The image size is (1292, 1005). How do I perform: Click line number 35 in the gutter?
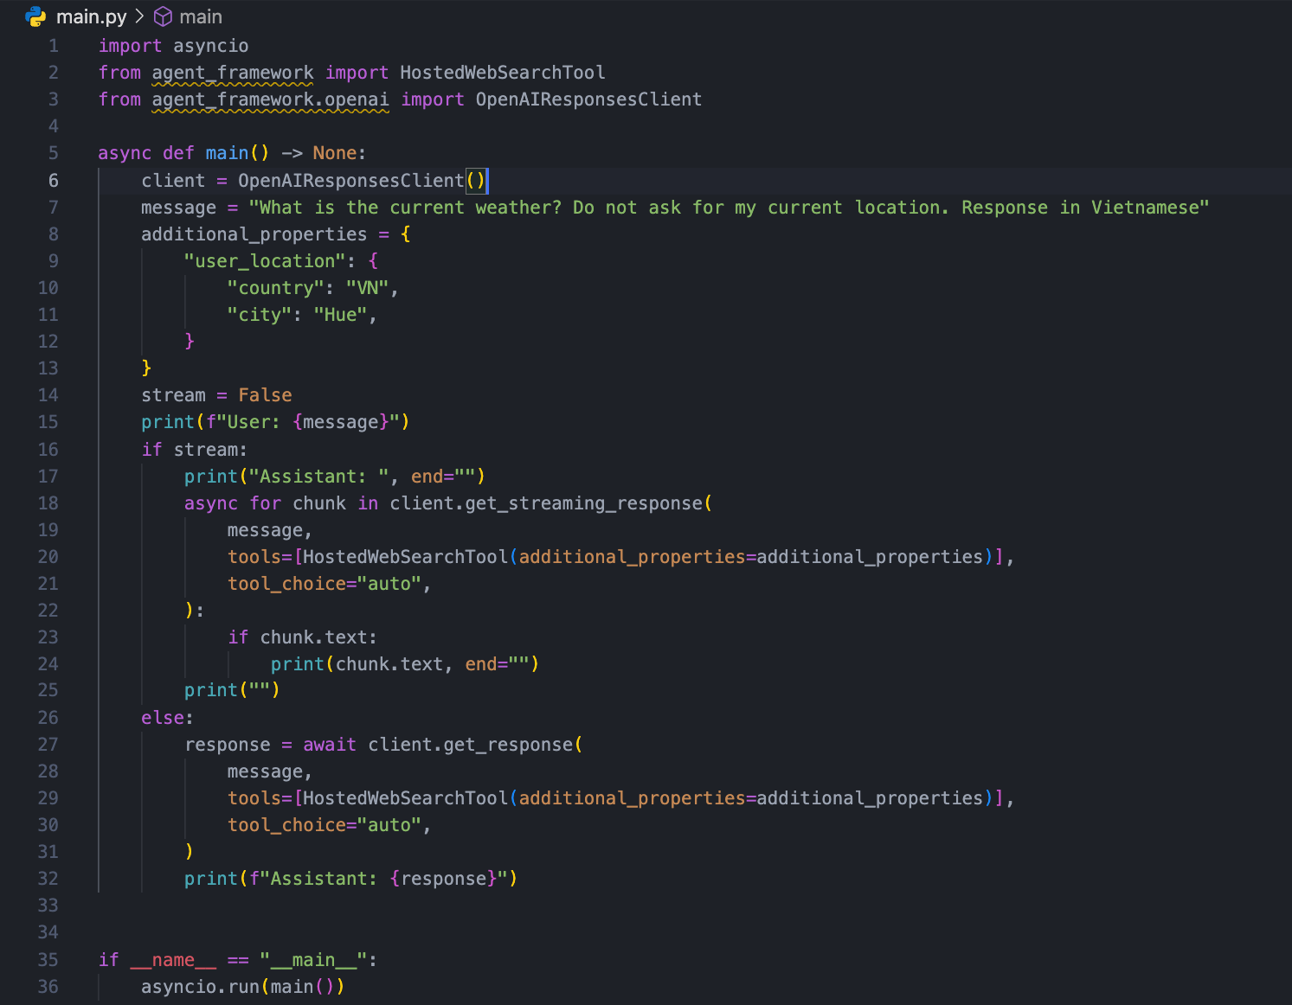[48, 959]
